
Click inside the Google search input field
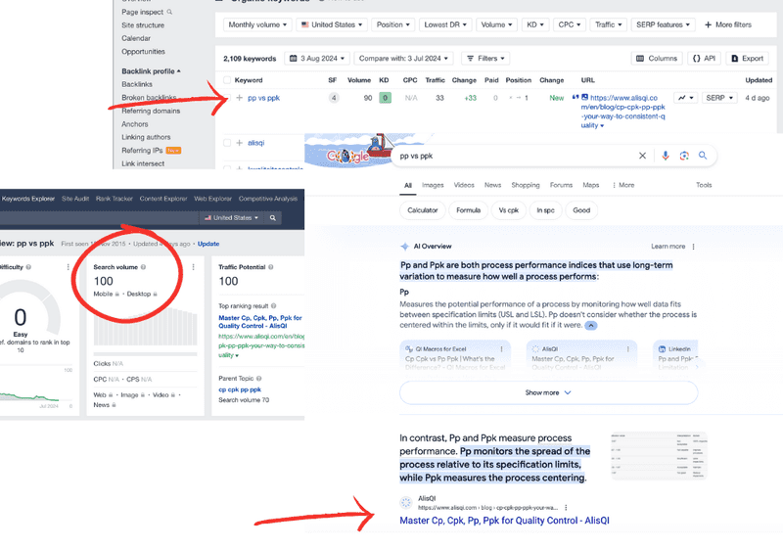tap(515, 156)
